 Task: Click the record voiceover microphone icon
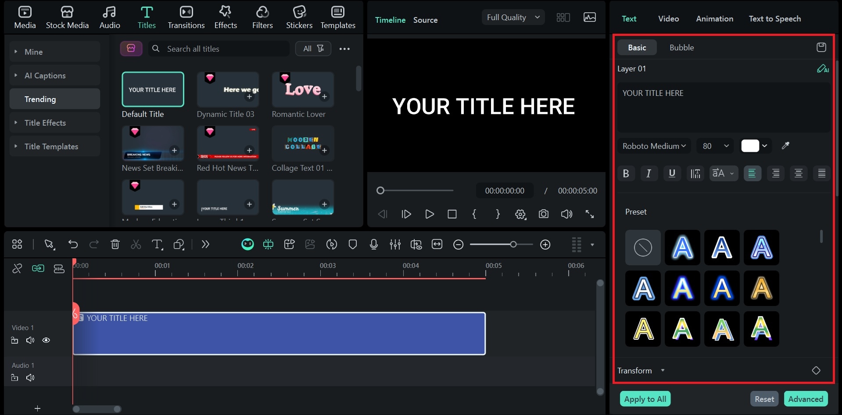tap(373, 244)
